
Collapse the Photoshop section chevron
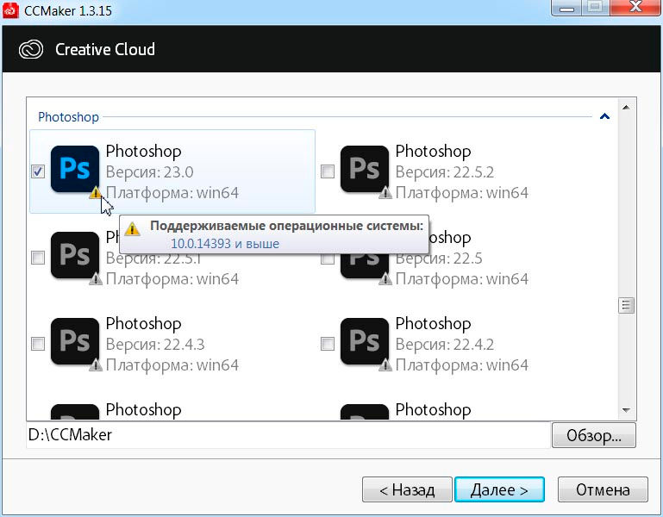pyautogui.click(x=604, y=116)
